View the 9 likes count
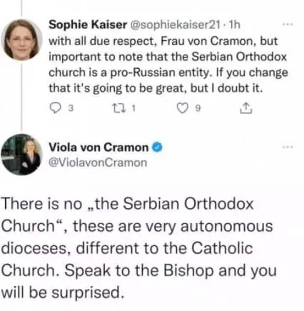 198,108
